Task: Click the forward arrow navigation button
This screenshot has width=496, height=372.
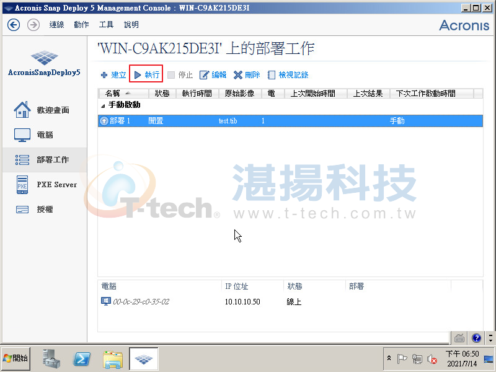Action: pyautogui.click(x=33, y=25)
